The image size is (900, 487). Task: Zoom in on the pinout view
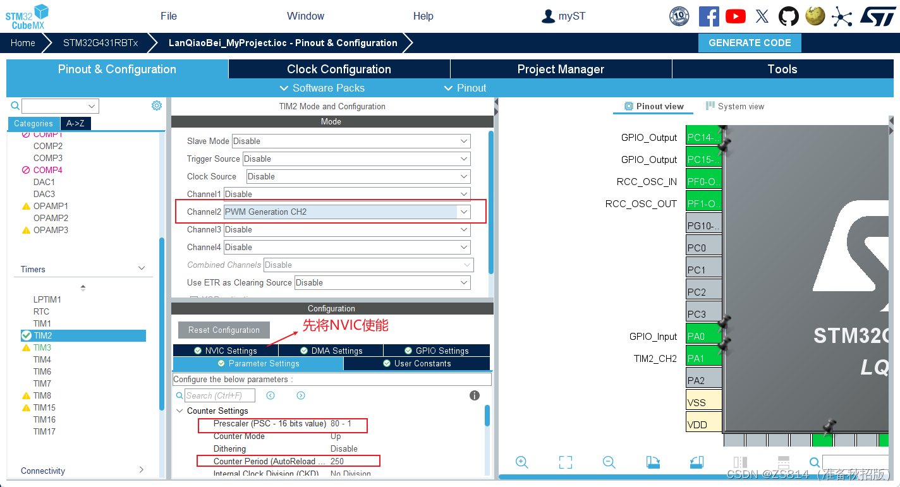[522, 462]
